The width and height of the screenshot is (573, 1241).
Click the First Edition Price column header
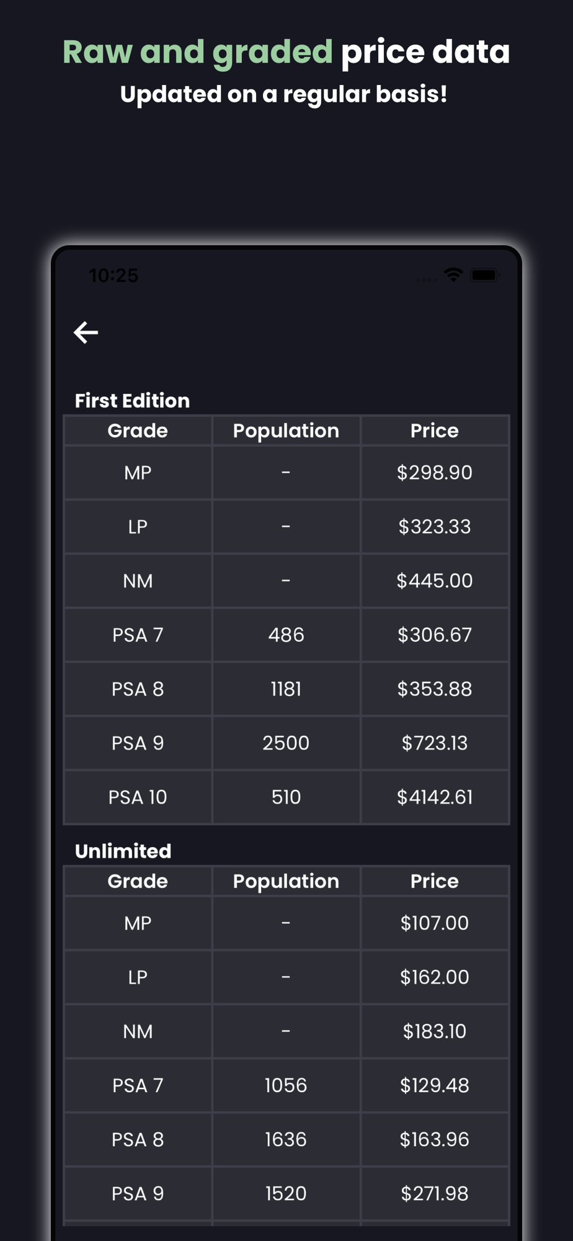click(x=435, y=431)
